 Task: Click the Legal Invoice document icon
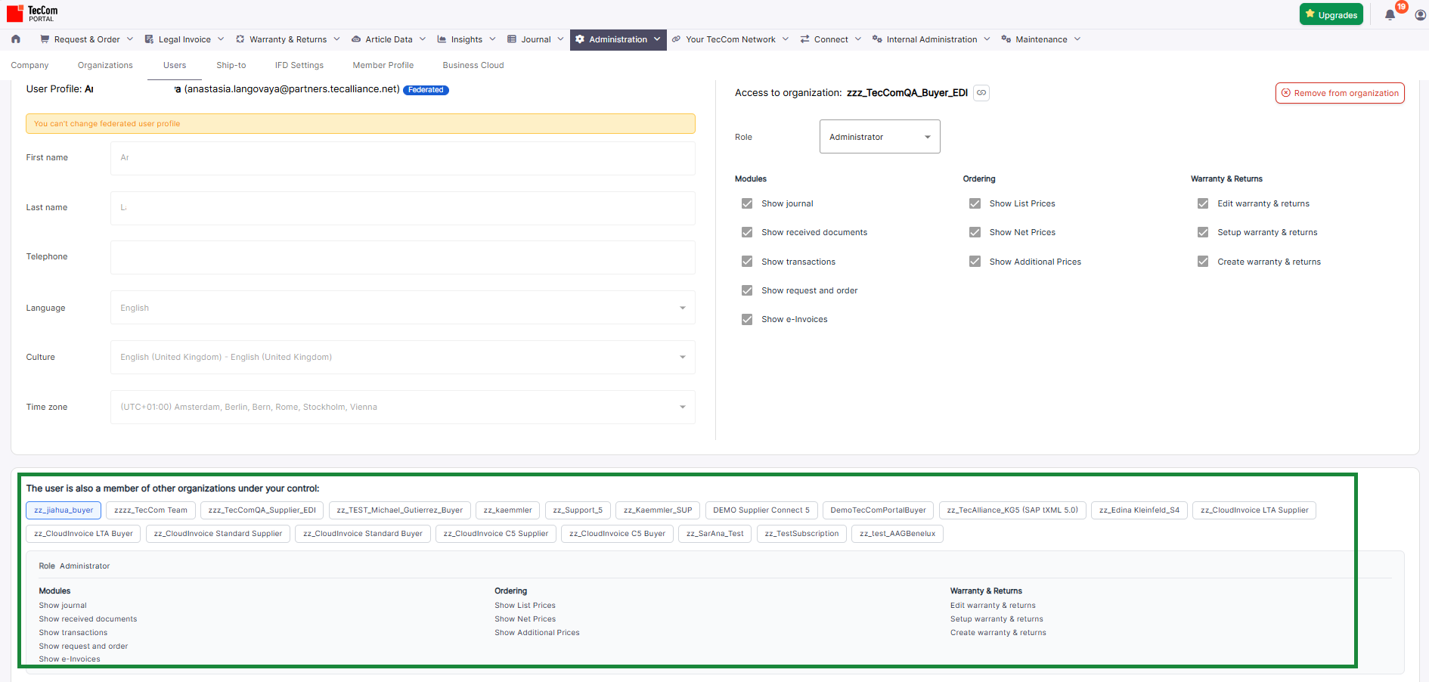[149, 39]
